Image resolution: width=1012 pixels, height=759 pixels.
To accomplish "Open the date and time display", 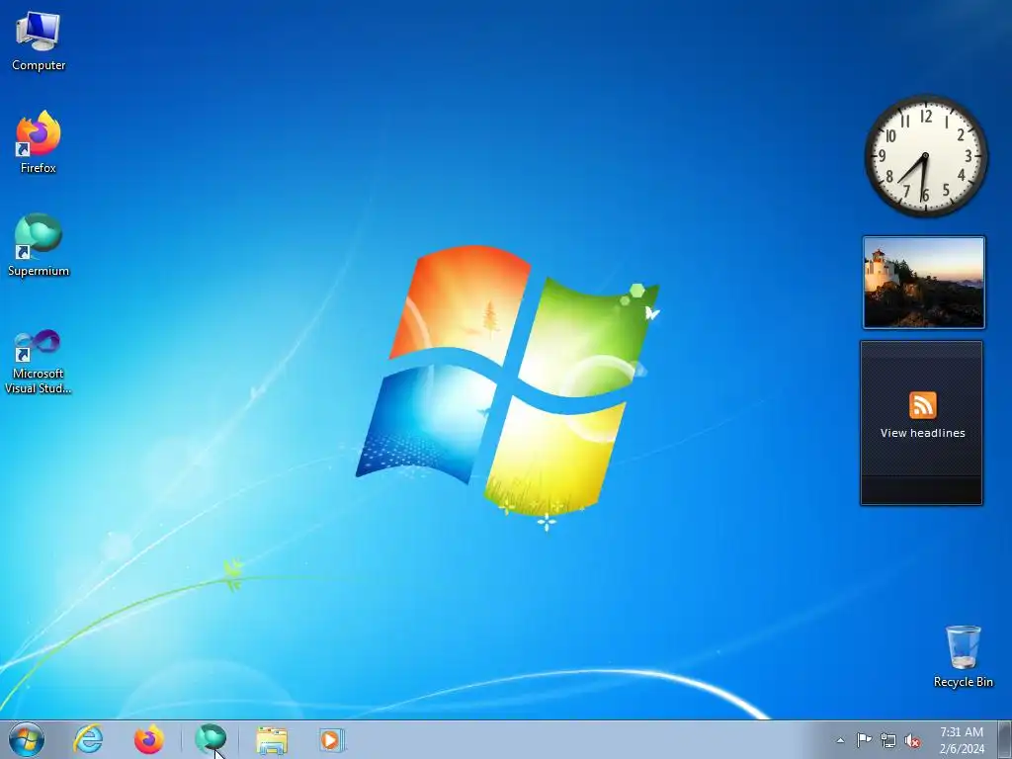I will tap(962, 740).
